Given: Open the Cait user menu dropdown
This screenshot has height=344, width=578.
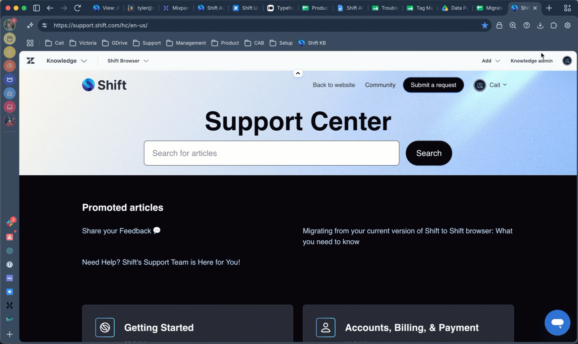Looking at the screenshot, I should pyautogui.click(x=490, y=85).
